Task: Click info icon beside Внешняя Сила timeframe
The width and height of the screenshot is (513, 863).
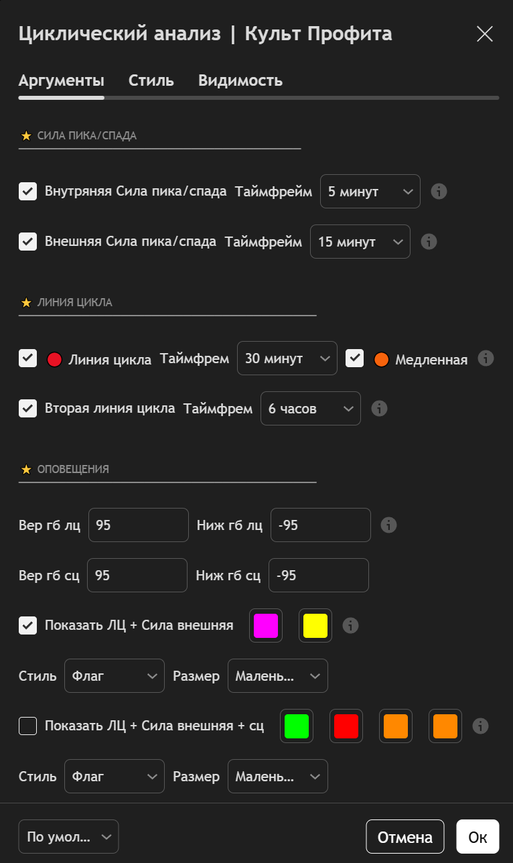Action: (x=429, y=241)
